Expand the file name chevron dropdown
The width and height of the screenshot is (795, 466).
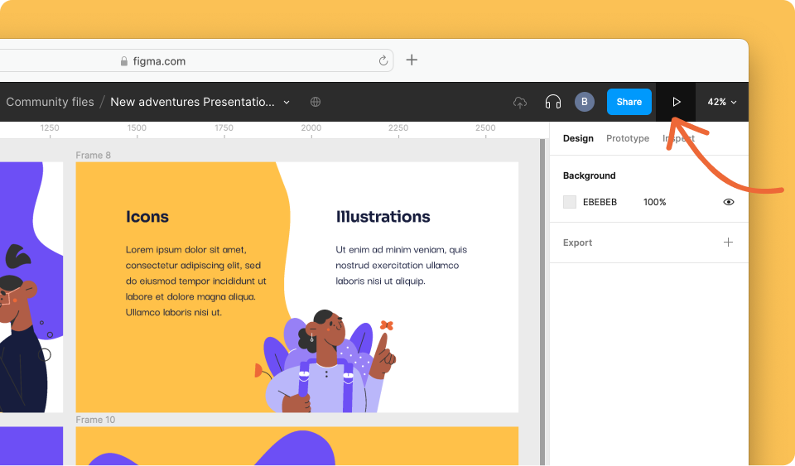[287, 103]
